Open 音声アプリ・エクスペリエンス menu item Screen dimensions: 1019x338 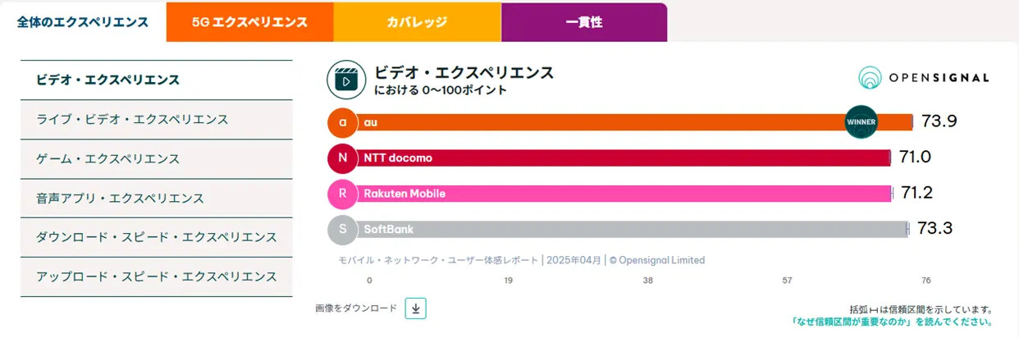(120, 199)
